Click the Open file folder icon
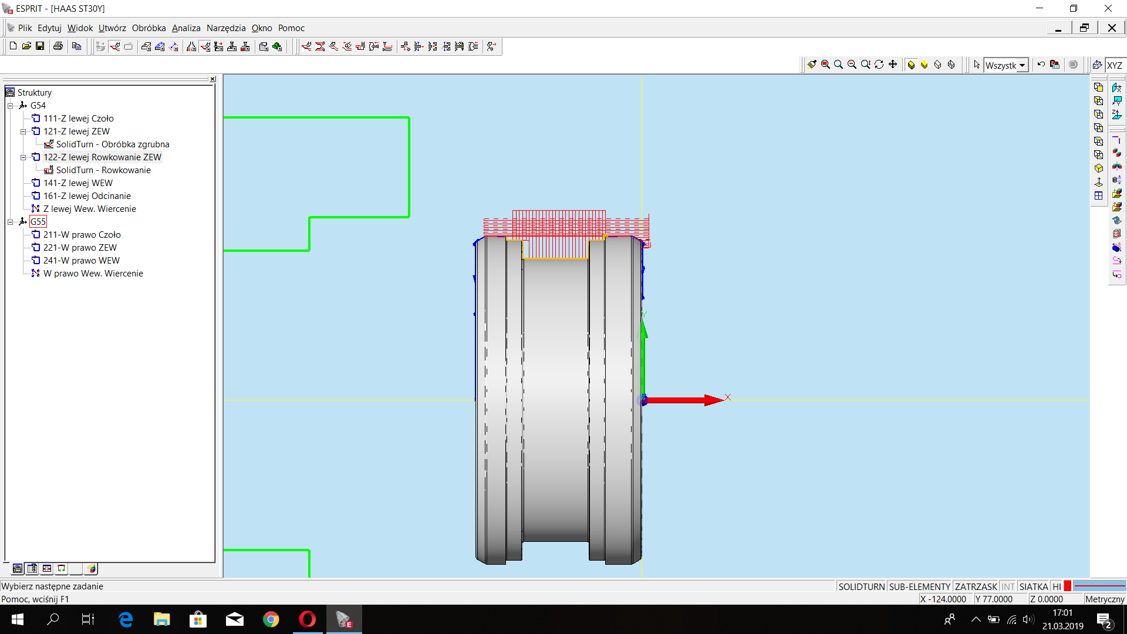This screenshot has width=1127, height=634. 26,46
